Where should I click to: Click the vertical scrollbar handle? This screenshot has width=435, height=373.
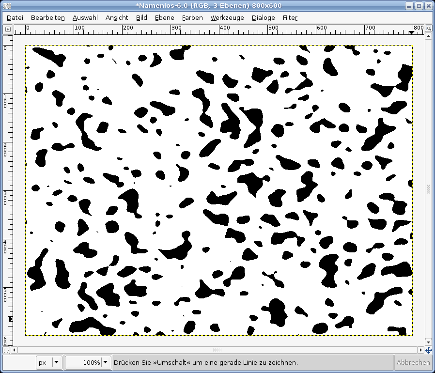(x=429, y=189)
